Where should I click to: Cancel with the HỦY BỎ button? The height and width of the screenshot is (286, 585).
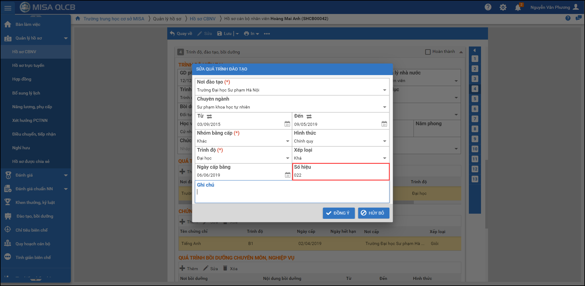(373, 213)
